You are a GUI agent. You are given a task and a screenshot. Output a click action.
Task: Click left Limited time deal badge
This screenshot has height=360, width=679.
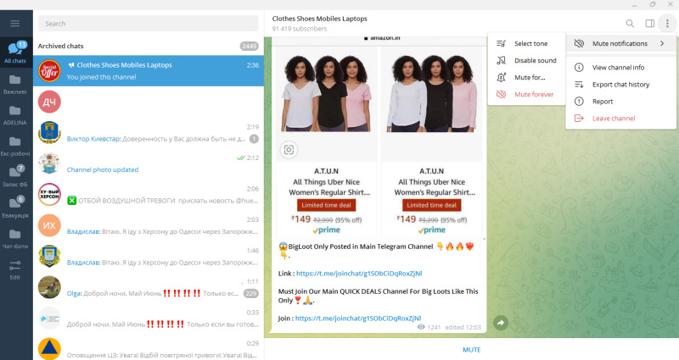(x=327, y=205)
